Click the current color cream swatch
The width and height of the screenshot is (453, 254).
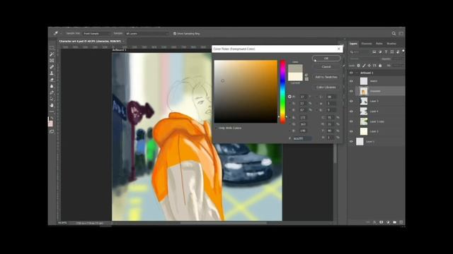click(x=295, y=77)
